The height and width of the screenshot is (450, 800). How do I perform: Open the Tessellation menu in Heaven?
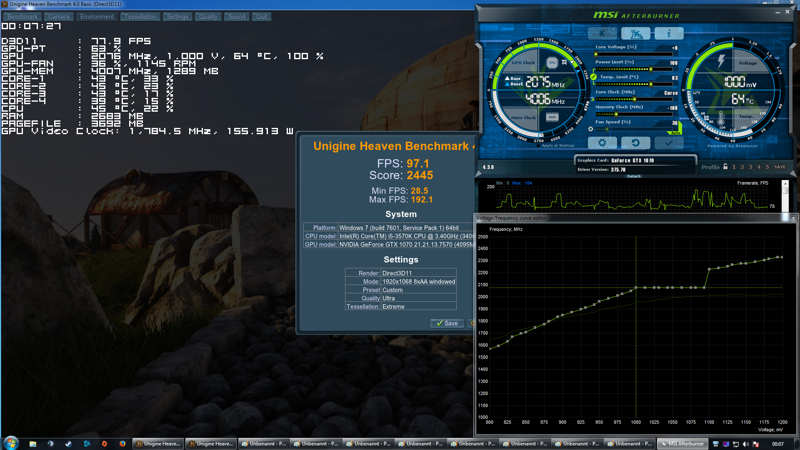point(140,17)
